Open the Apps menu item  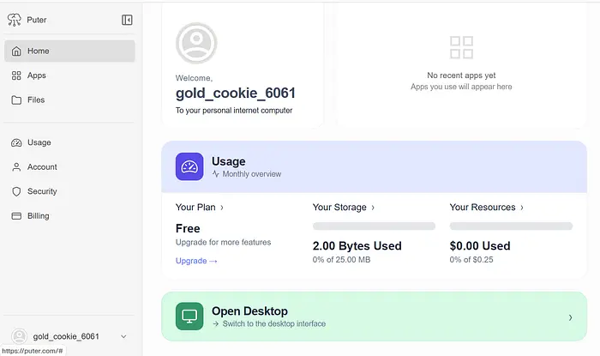(x=69, y=75)
